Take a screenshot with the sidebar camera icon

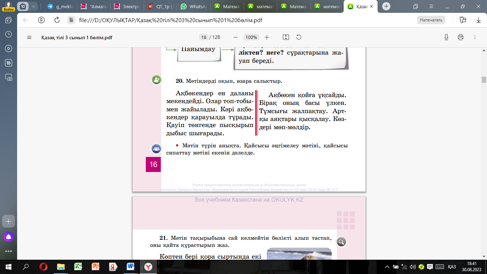[9, 77]
